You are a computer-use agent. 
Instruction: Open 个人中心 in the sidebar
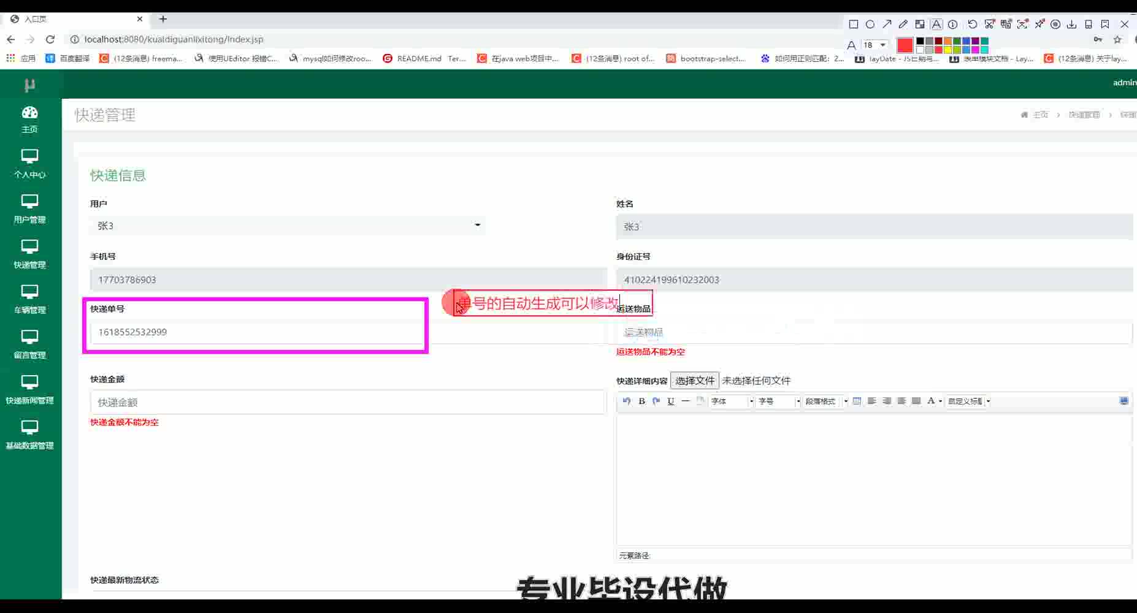pos(30,164)
